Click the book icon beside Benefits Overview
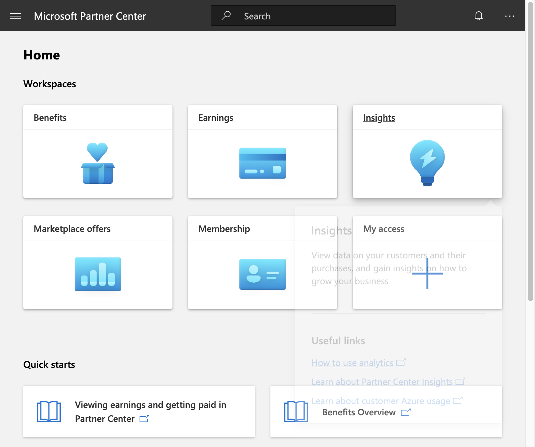Image resolution: width=535 pixels, height=447 pixels. click(296, 411)
